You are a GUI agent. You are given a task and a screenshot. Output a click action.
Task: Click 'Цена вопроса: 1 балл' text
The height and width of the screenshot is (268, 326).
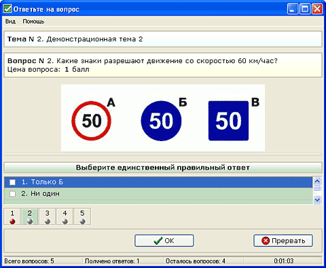click(48, 69)
